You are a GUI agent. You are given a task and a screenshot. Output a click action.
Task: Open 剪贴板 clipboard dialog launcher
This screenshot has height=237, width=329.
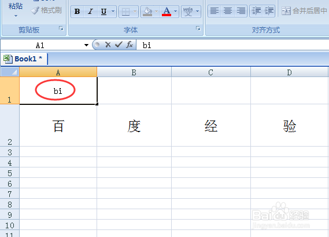pyautogui.click(x=61, y=28)
